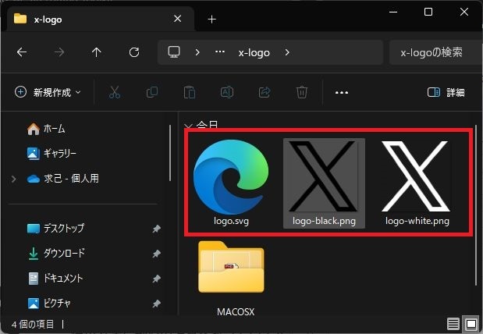Open ピクチャ in the sidebar
This screenshot has height=334, width=483.
49,304
